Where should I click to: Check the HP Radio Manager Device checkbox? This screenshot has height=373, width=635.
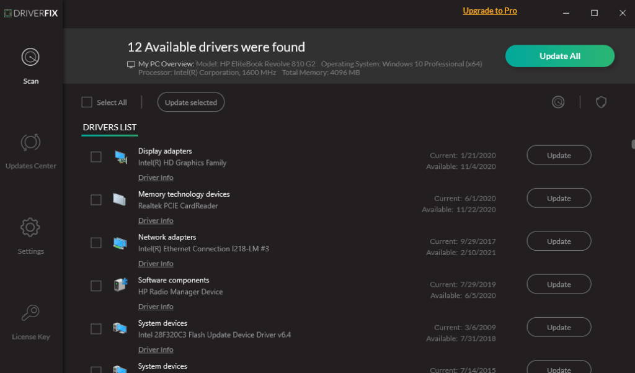coord(96,285)
